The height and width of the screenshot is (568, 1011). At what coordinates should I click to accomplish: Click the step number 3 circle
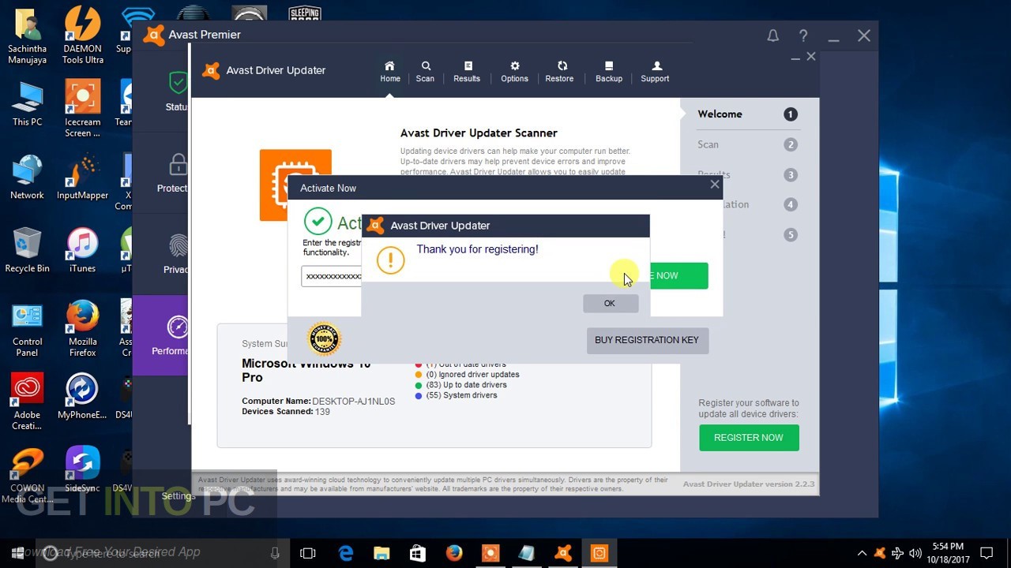click(791, 175)
